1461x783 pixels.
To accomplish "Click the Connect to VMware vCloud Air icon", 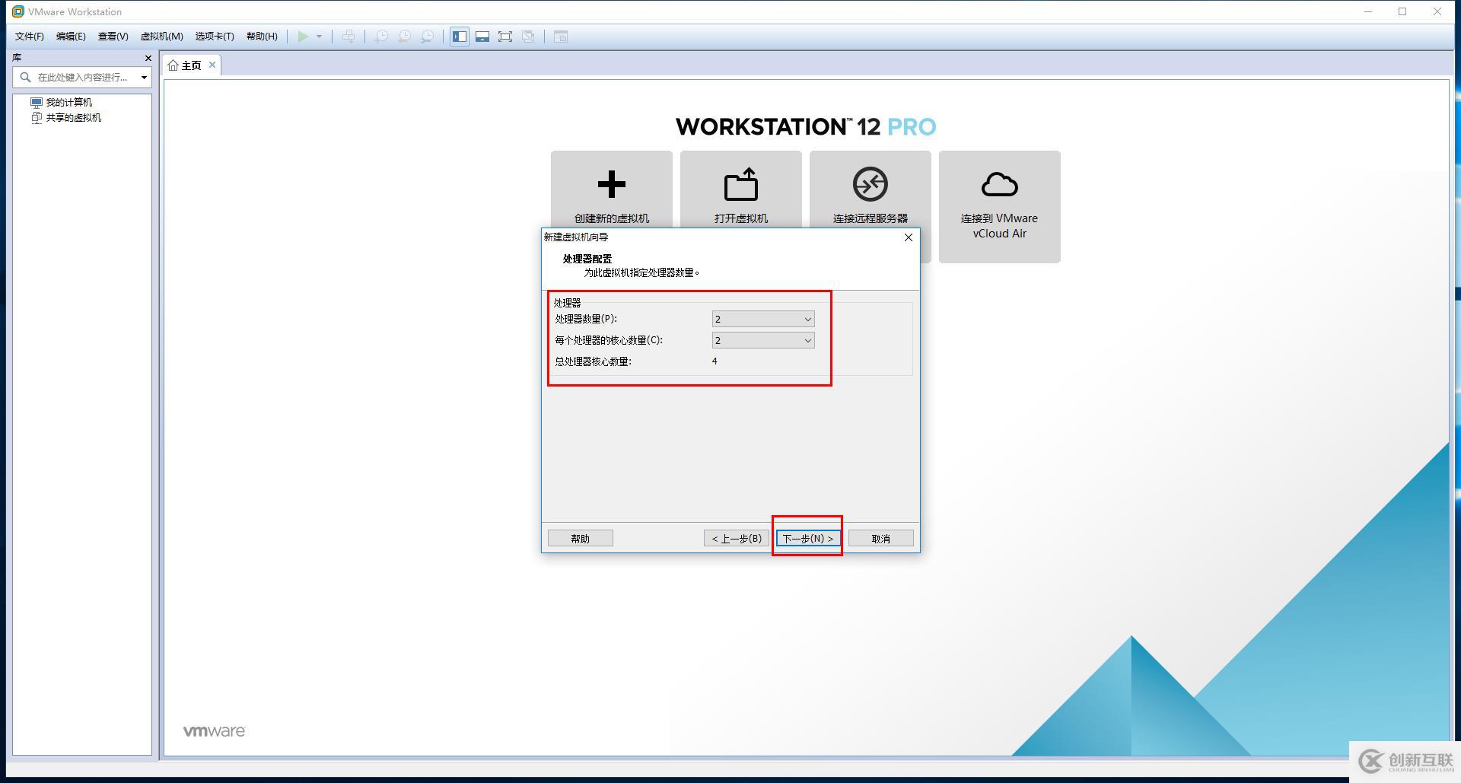I will [x=999, y=184].
